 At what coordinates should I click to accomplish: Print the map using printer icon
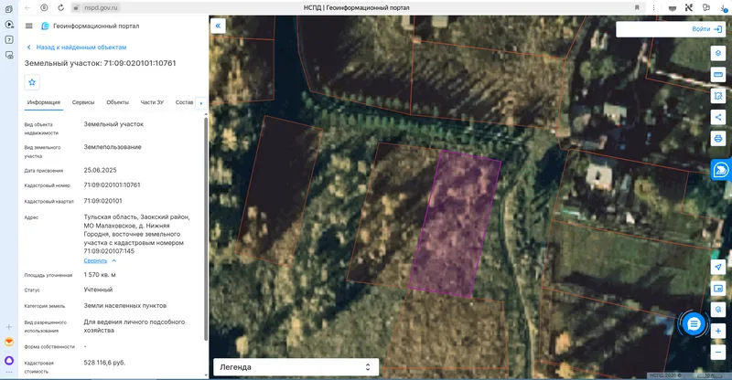click(x=718, y=139)
